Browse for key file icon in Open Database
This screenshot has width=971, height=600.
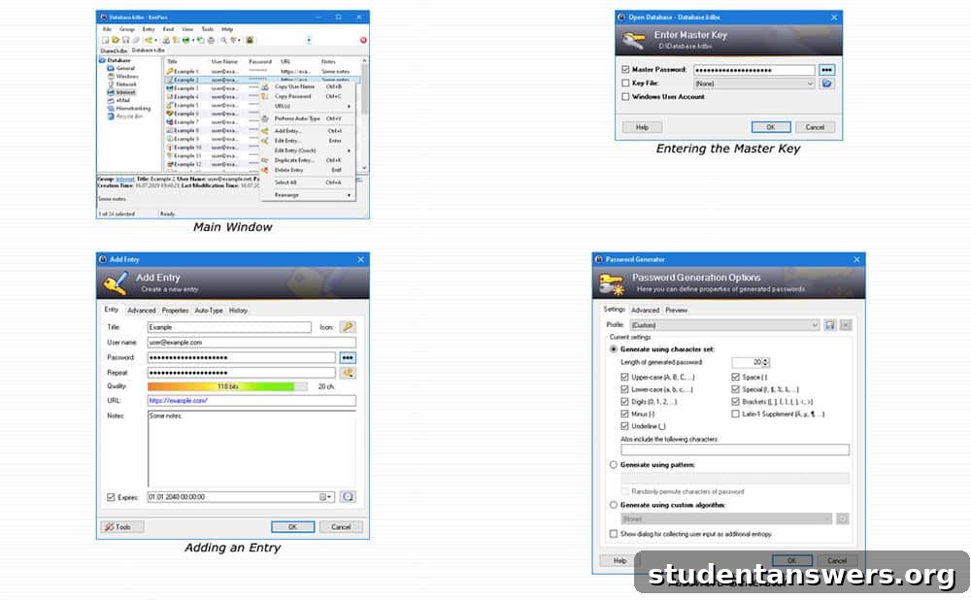826,83
